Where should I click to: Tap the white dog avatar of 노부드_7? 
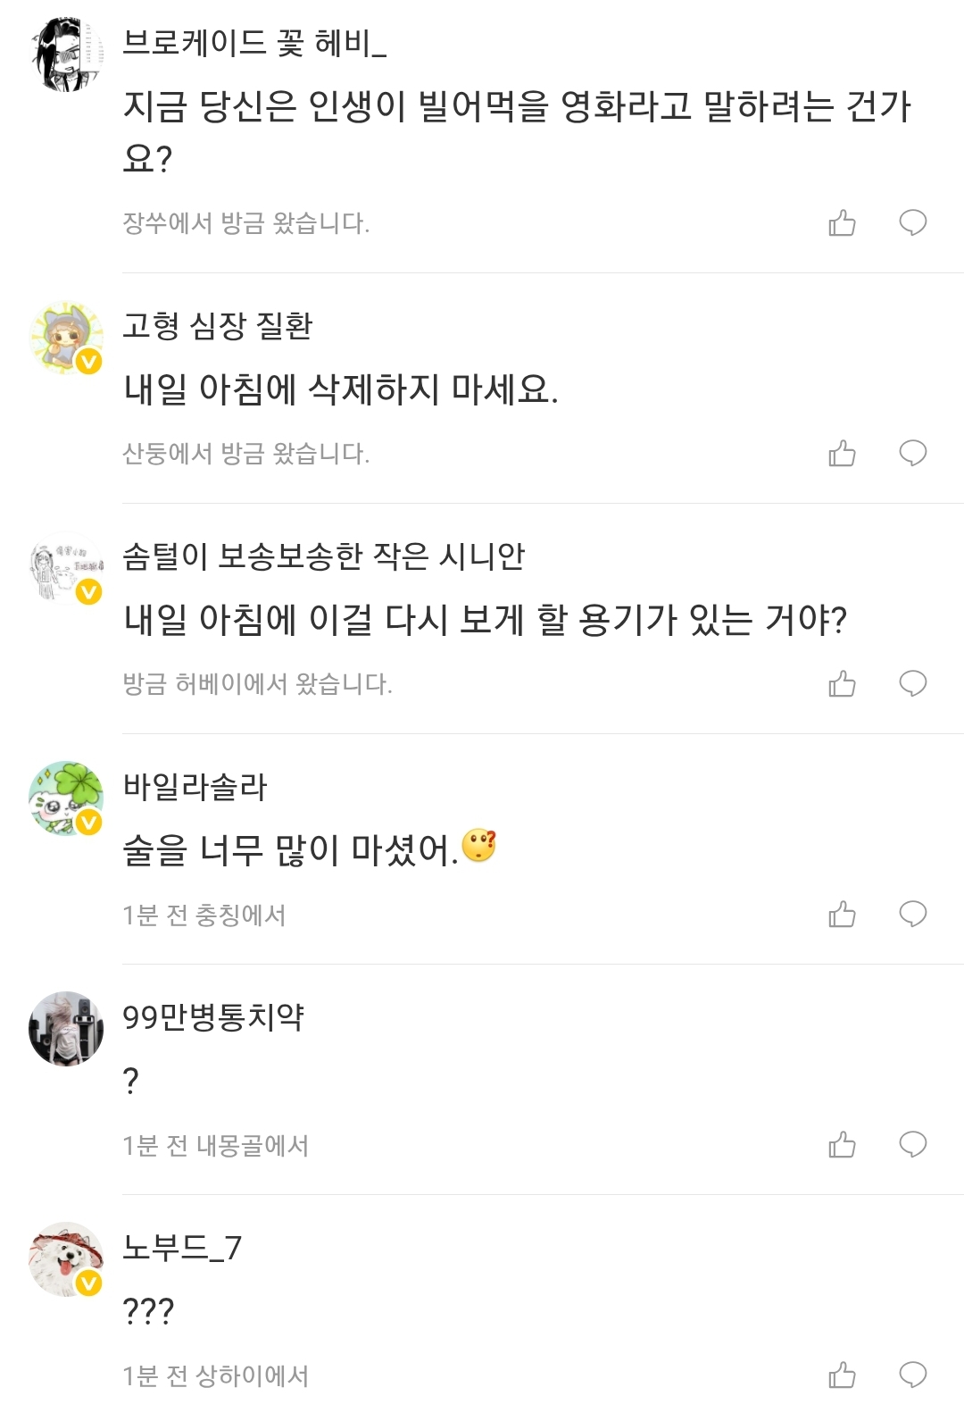point(66,1259)
